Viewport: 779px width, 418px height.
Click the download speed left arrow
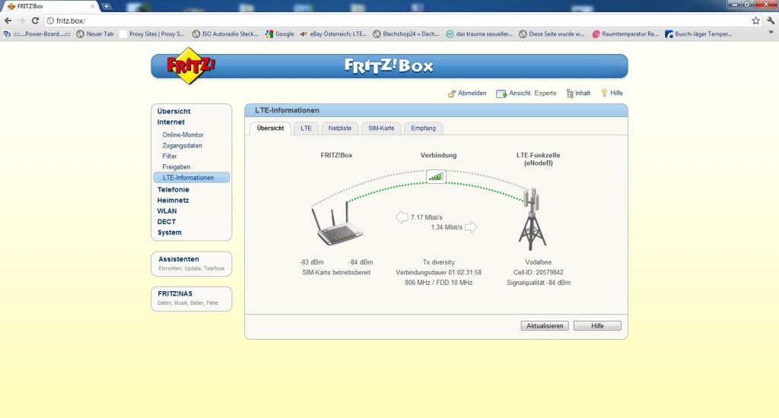pos(402,217)
